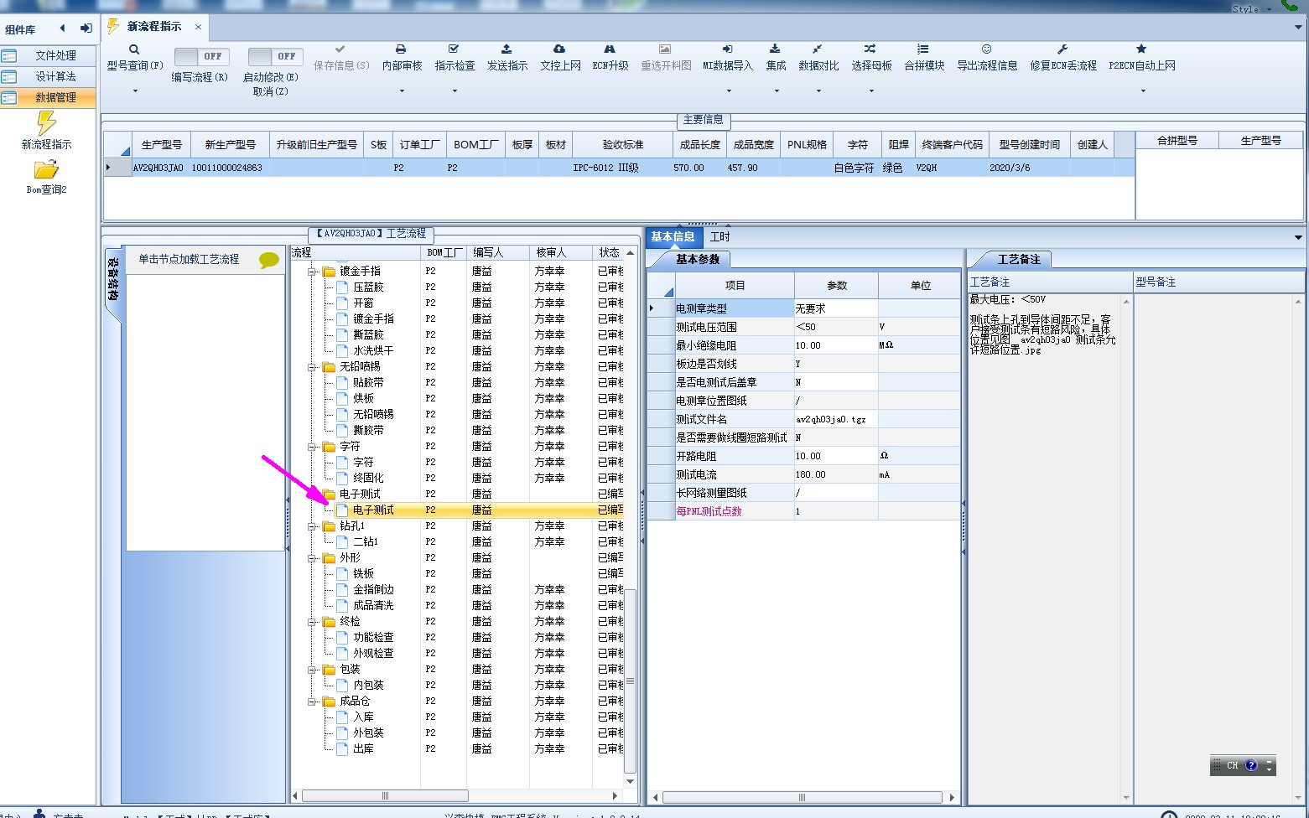1309x818 pixels.
Task: Select 水洗烘干 process node
Action: (373, 351)
